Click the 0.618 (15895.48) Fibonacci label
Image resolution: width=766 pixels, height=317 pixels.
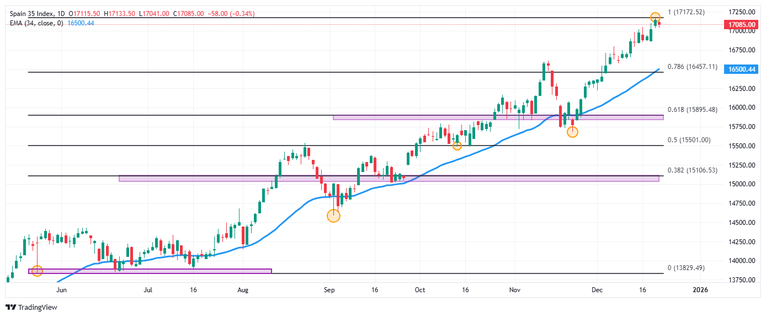[692, 110]
